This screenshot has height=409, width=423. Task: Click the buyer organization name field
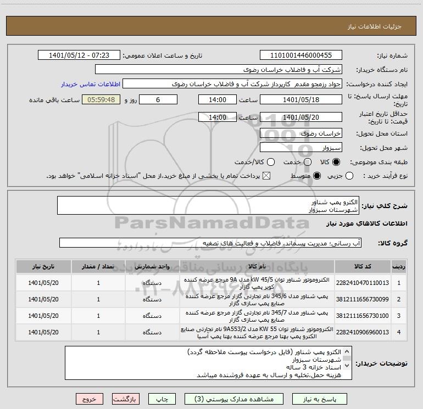point(219,70)
